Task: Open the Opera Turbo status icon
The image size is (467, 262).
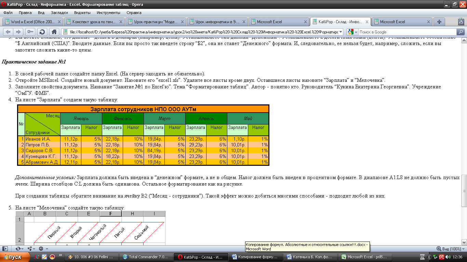Action: pyautogui.click(x=41, y=249)
